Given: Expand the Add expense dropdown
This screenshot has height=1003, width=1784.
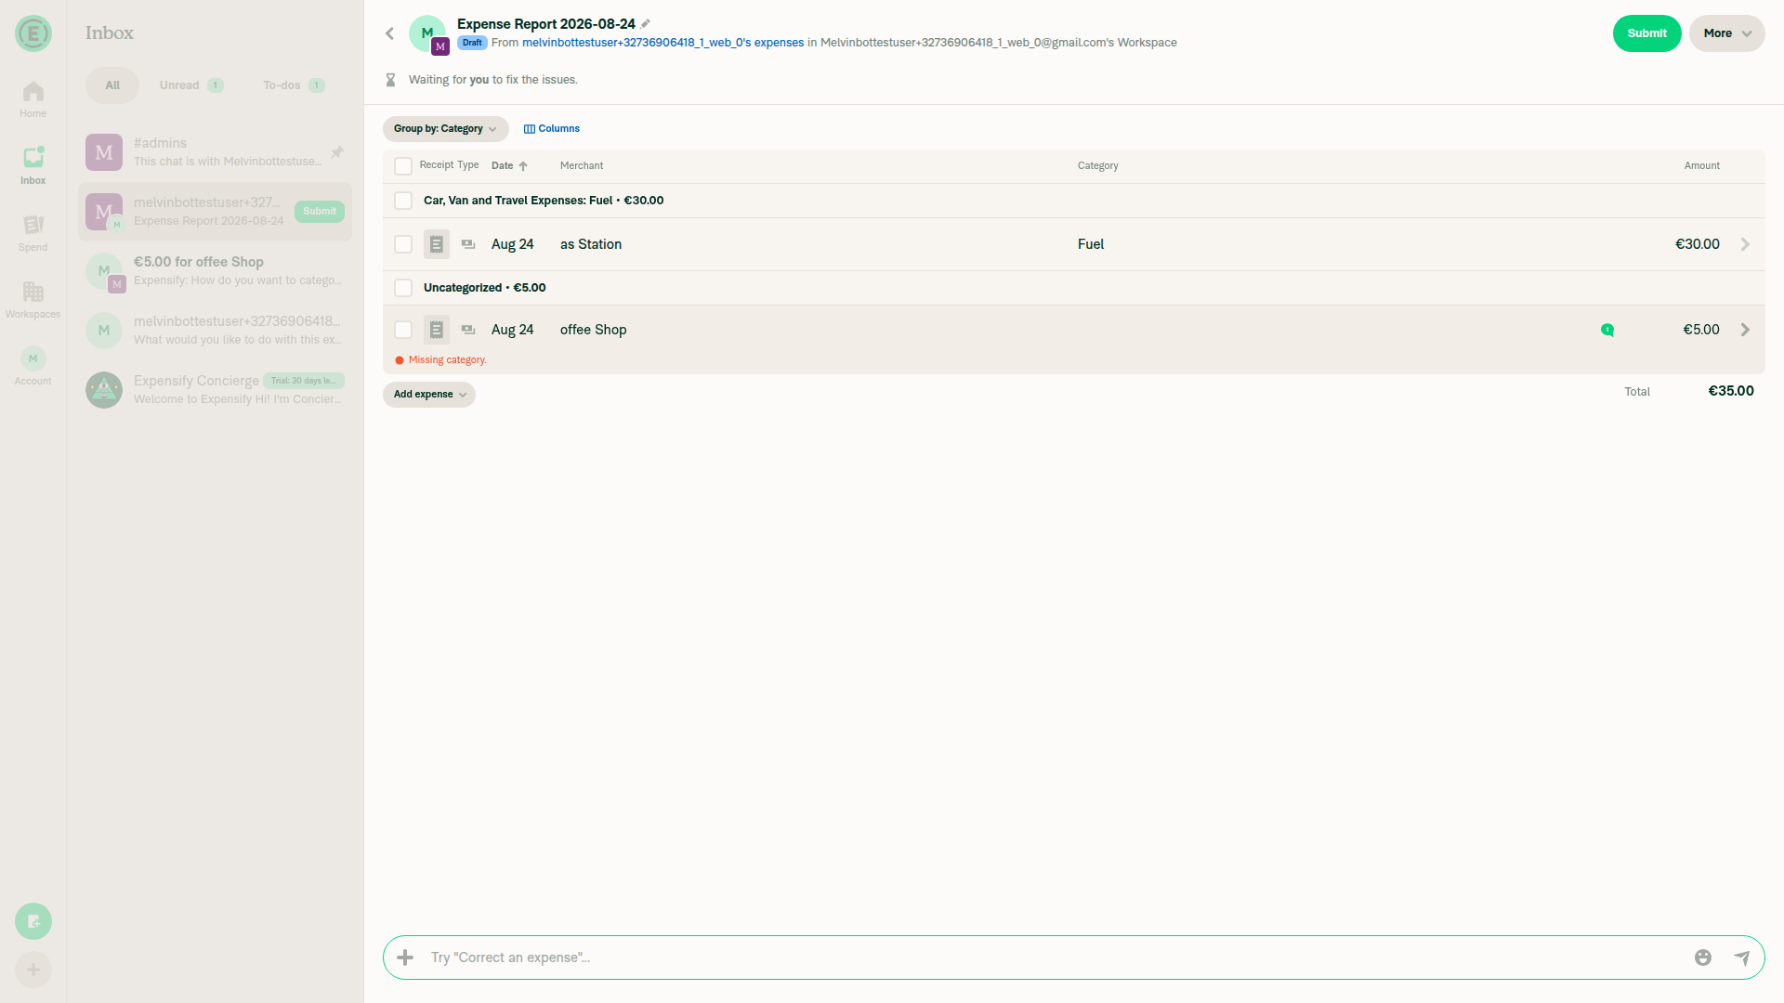Looking at the screenshot, I should pyautogui.click(x=429, y=395).
